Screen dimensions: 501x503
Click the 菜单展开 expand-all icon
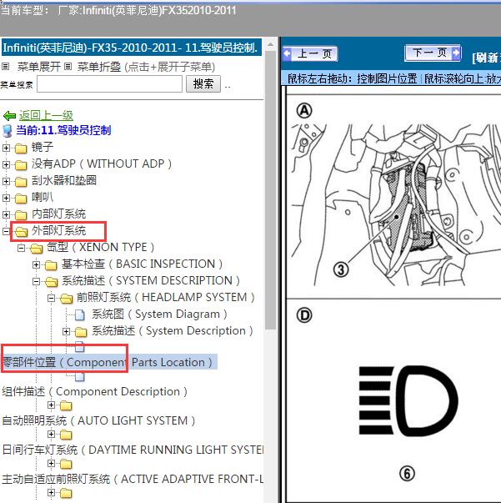click(x=6, y=67)
